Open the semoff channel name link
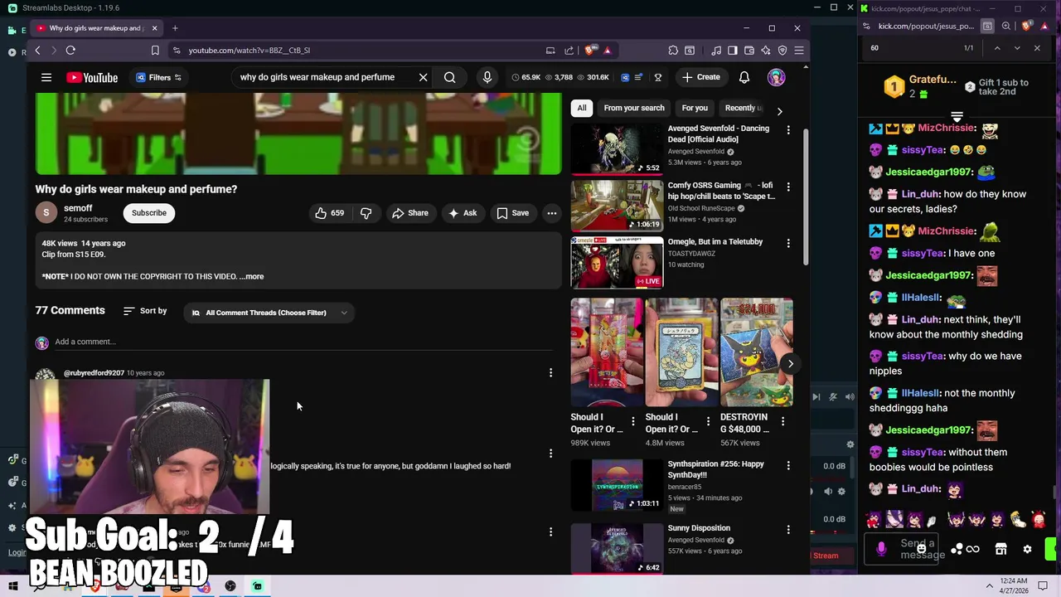 (78, 208)
